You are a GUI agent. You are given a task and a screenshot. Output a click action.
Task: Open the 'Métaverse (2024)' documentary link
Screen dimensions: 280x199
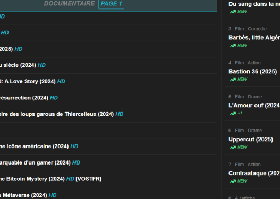coord(23,195)
